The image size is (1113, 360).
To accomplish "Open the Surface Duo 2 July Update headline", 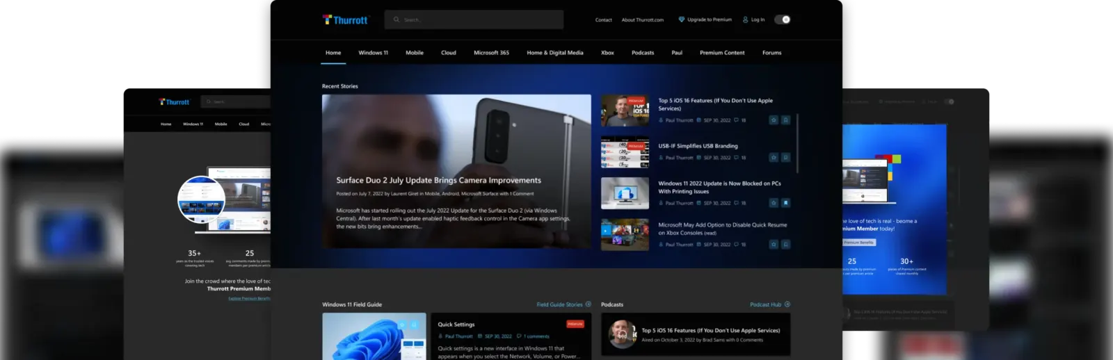I will [x=438, y=180].
